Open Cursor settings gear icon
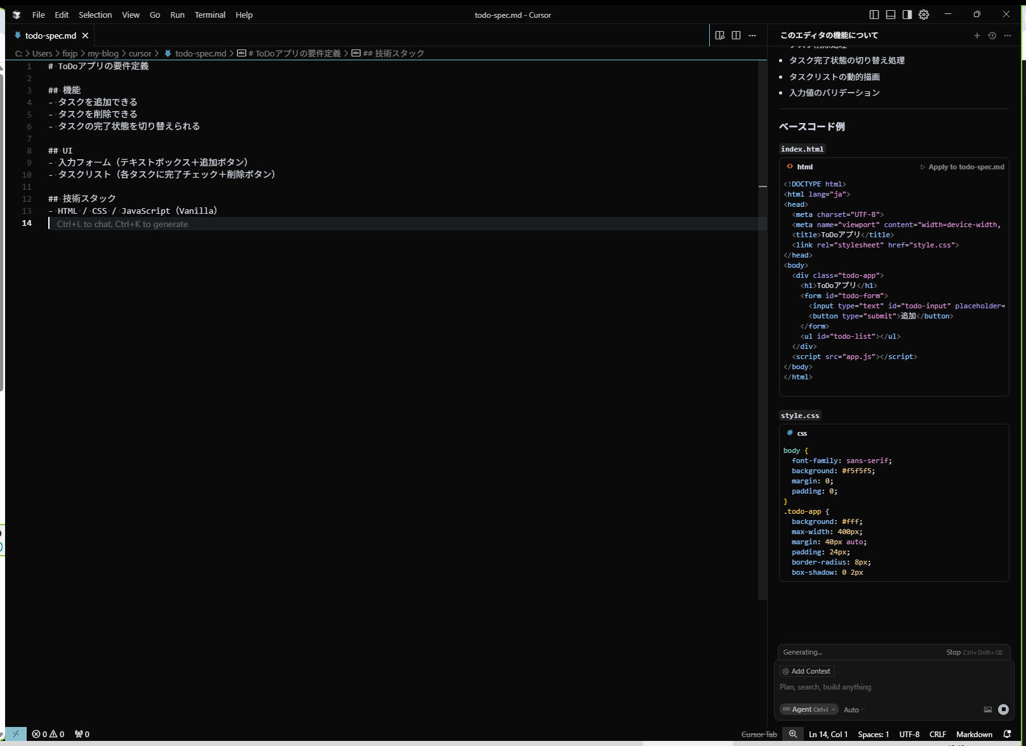The width and height of the screenshot is (1026, 746). [924, 15]
